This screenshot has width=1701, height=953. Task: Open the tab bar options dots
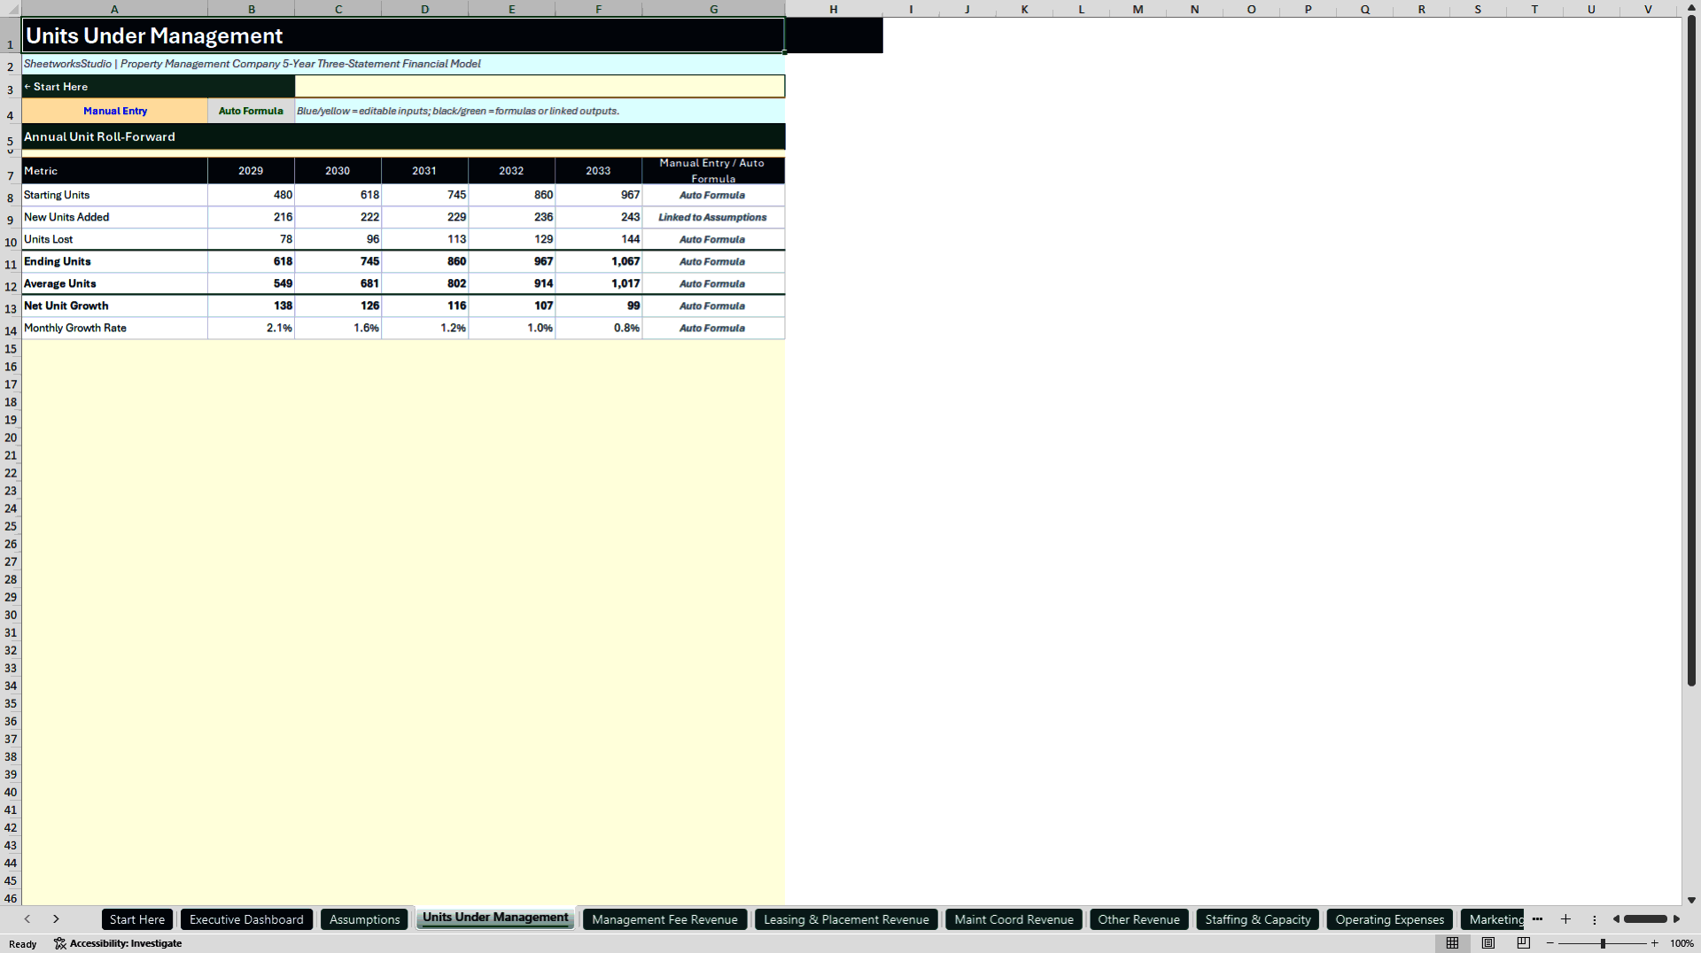(x=1594, y=919)
